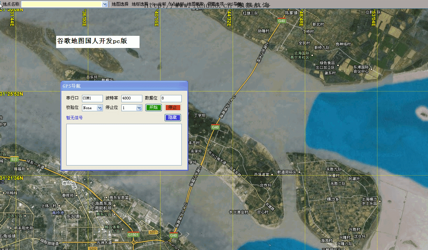Open the Kml地标 menu
This screenshot has width=428, height=250.
177,4
